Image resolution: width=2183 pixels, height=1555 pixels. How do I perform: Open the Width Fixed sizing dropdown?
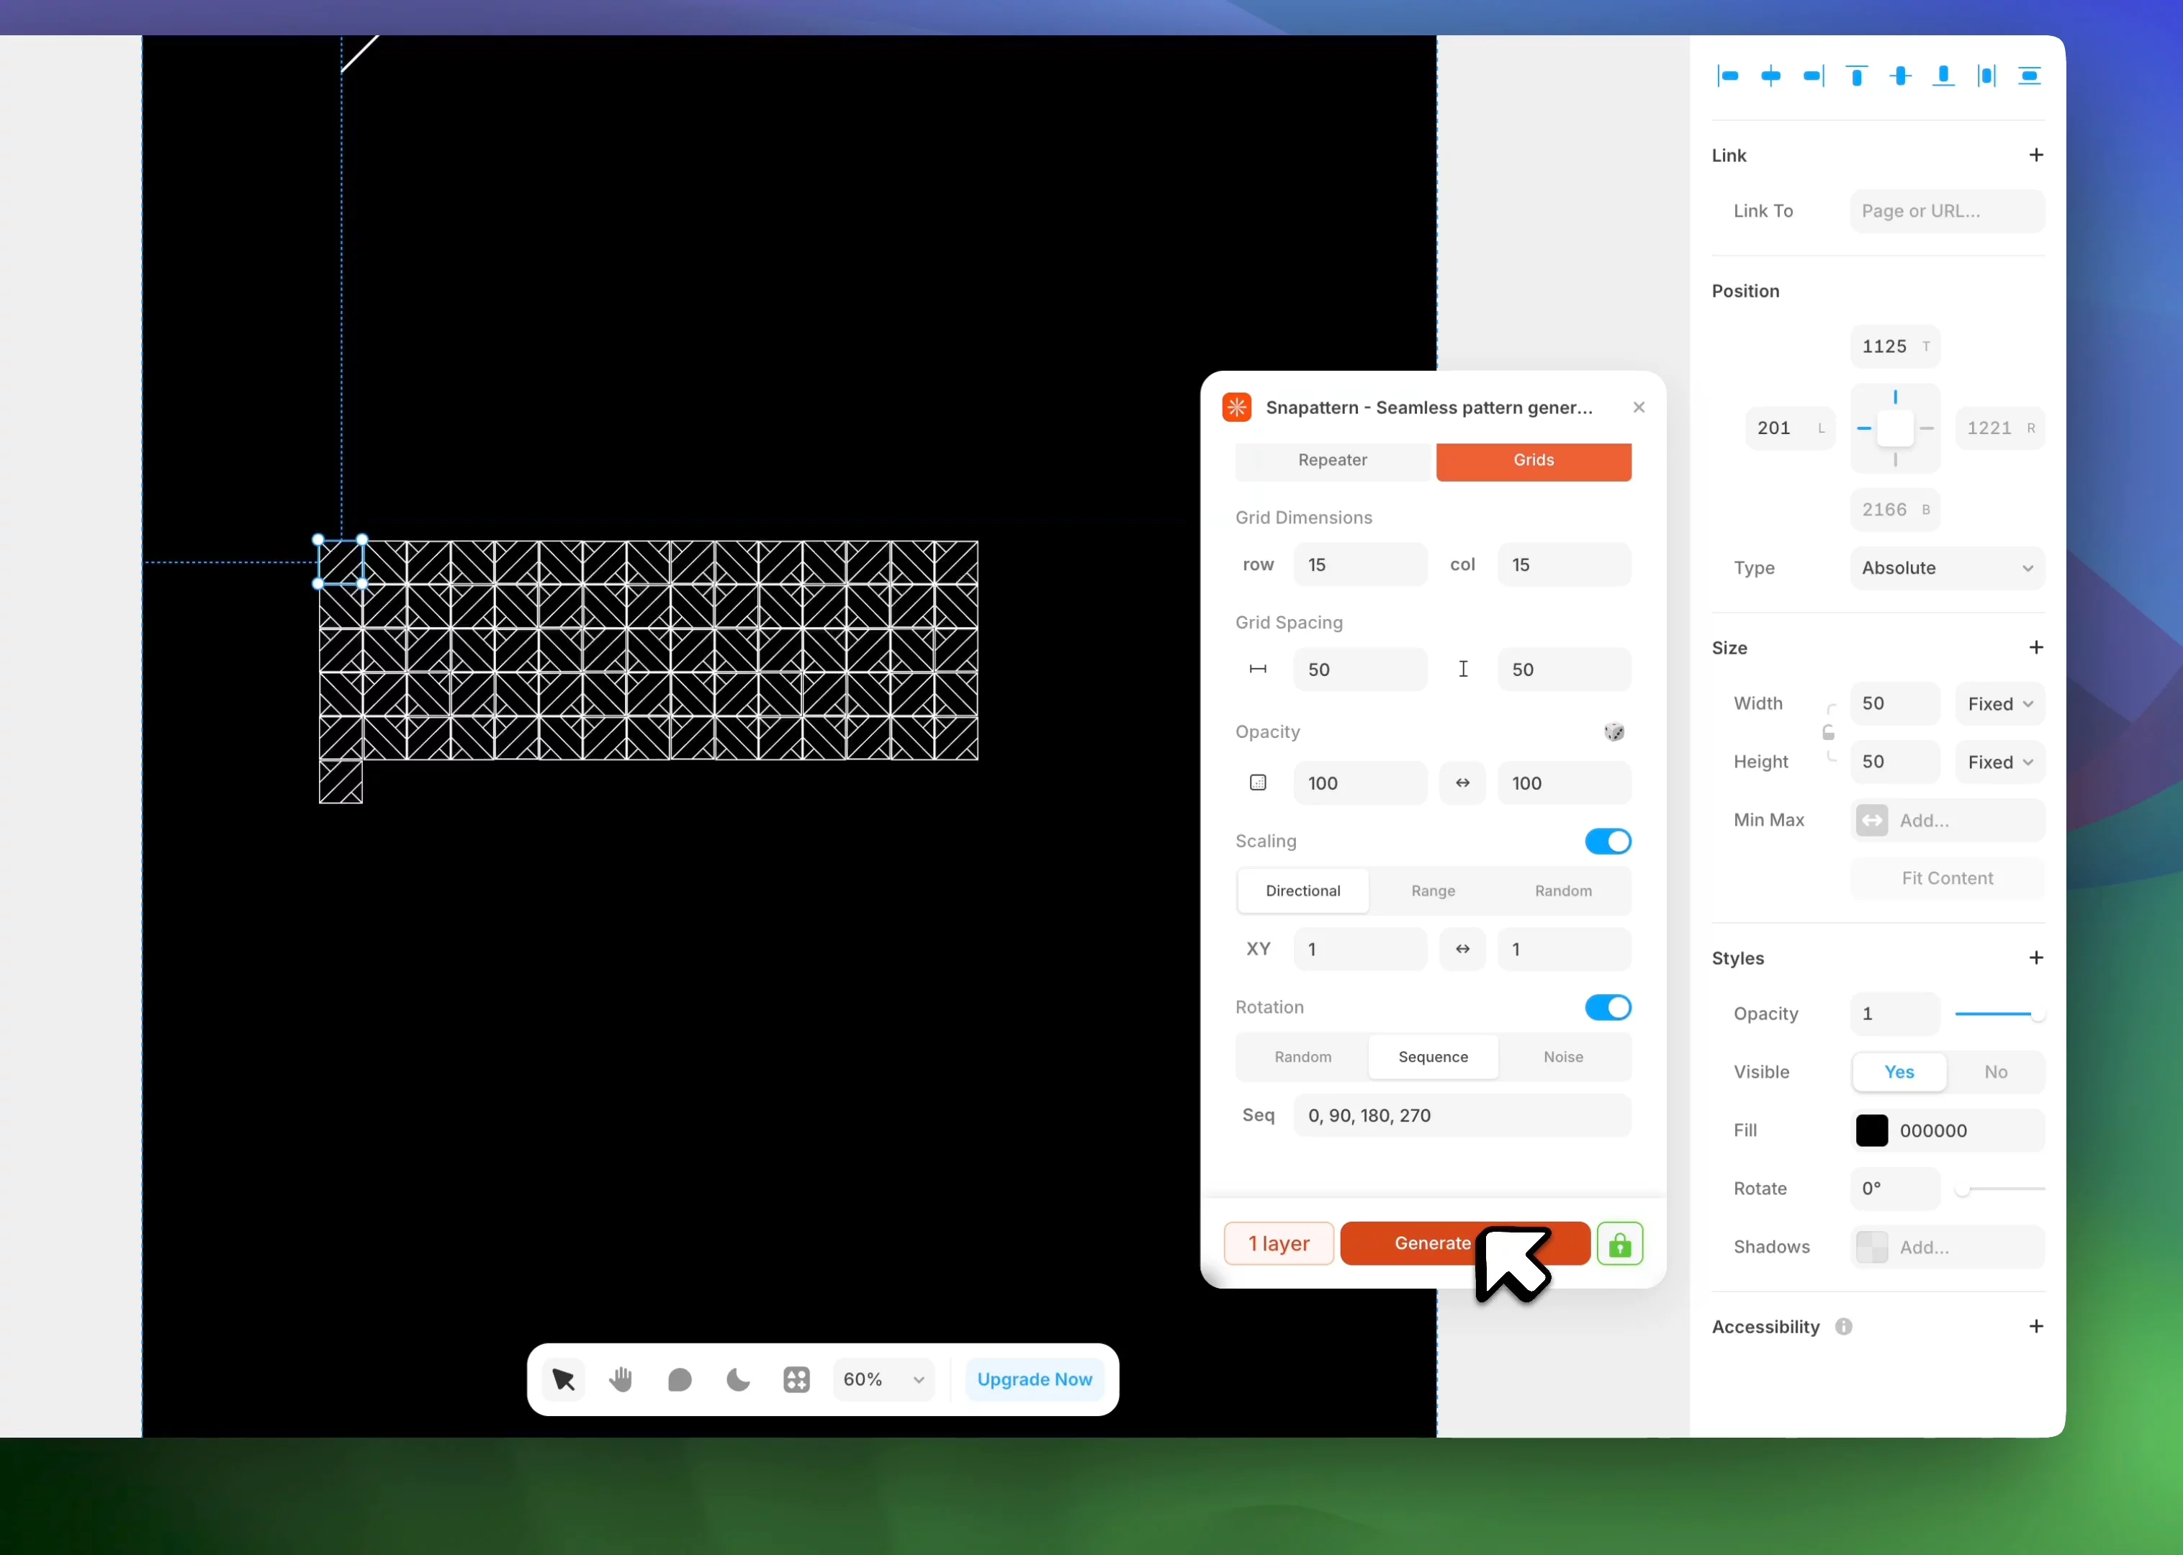pos(1999,704)
